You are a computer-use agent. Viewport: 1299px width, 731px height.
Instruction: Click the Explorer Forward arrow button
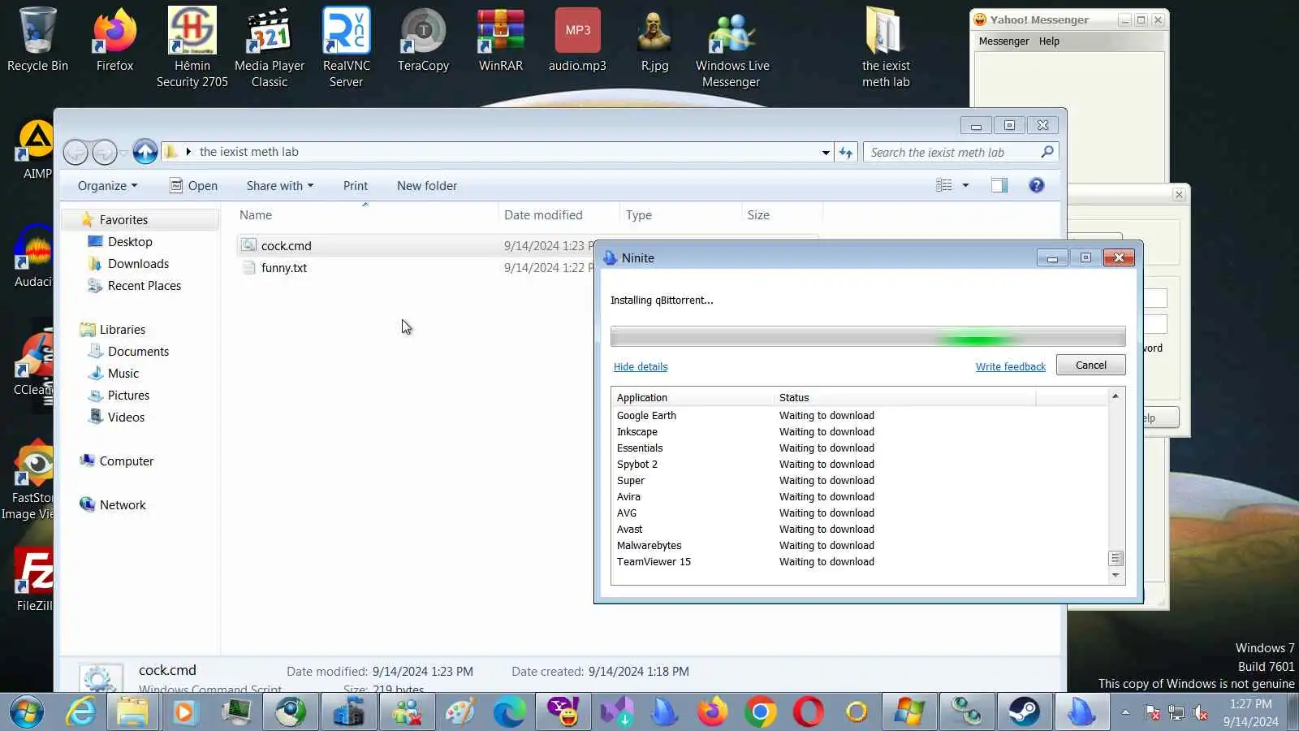coord(104,152)
